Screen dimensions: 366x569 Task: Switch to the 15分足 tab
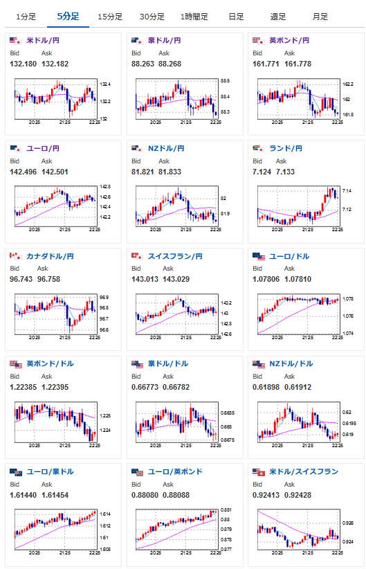tap(110, 17)
